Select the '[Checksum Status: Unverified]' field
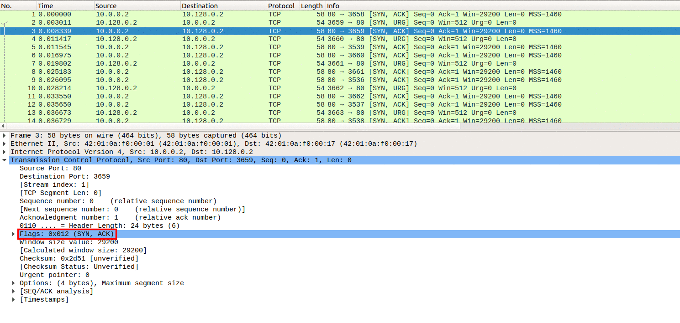 (x=79, y=267)
